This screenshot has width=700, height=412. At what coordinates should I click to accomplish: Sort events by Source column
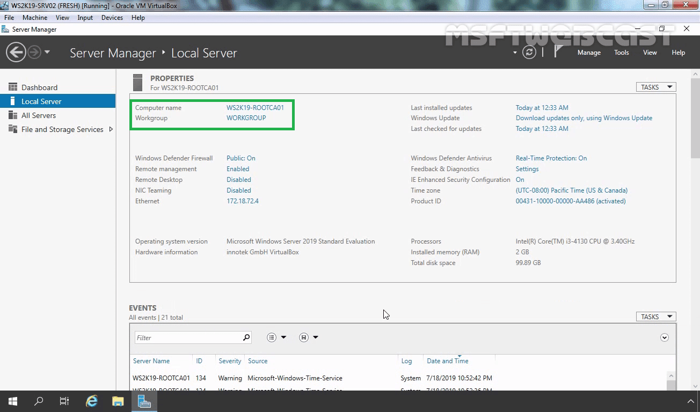pyautogui.click(x=258, y=361)
